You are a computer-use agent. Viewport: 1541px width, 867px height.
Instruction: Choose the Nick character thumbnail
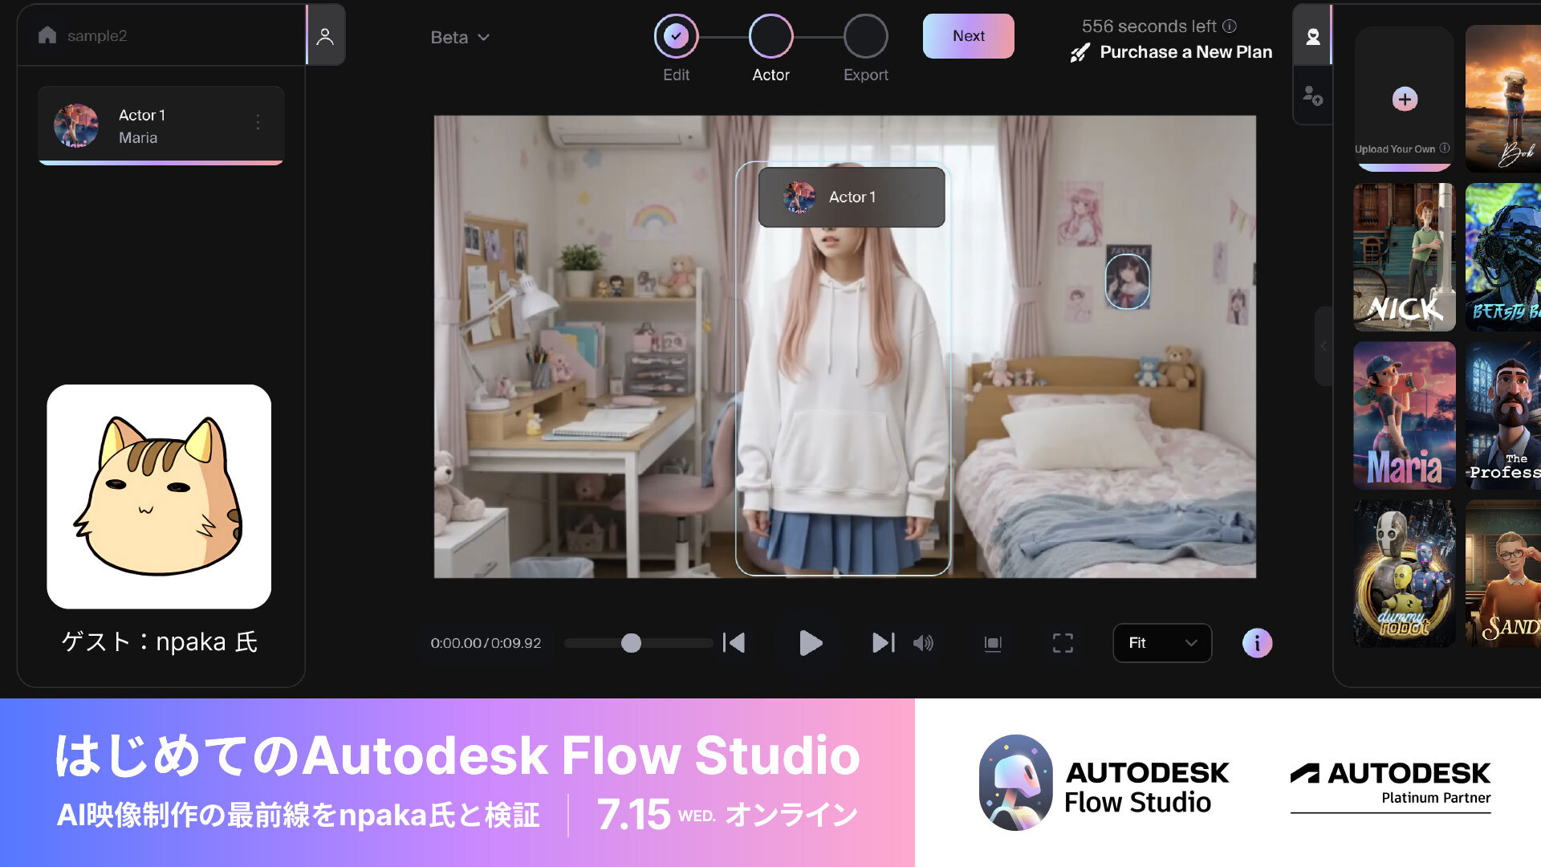coord(1405,257)
